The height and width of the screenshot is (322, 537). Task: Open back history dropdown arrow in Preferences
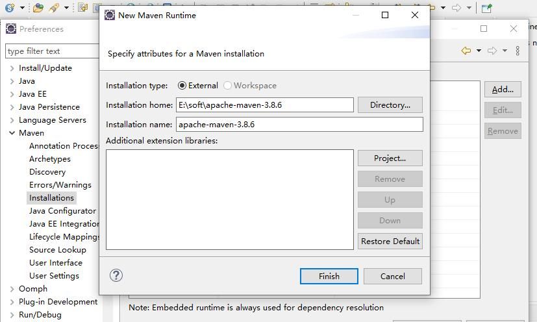tap(479, 51)
